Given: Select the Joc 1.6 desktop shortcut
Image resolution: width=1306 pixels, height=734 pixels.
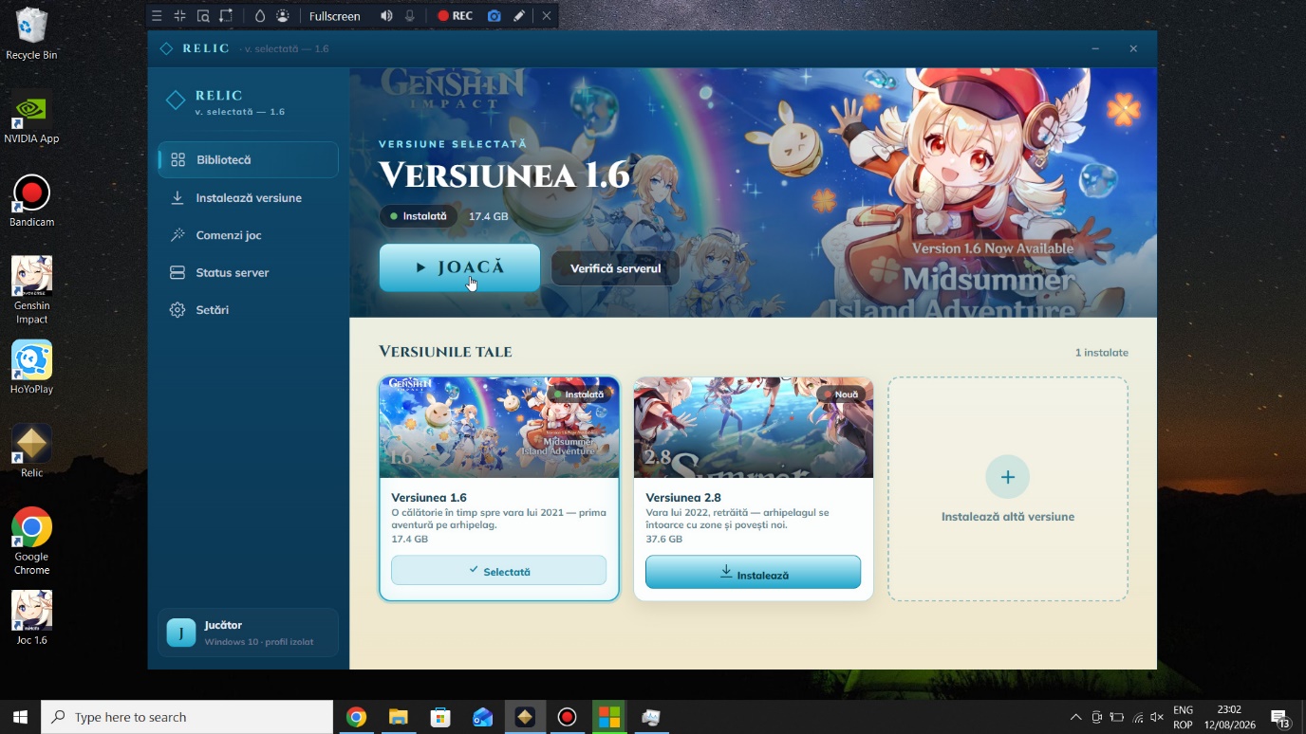Looking at the screenshot, I should [31, 619].
